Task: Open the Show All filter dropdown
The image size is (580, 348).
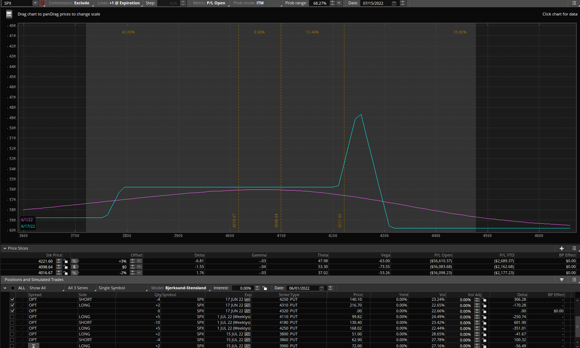Action: pos(46,288)
